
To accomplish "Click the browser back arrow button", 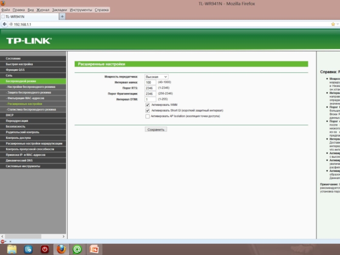I will (x=5, y=24).
